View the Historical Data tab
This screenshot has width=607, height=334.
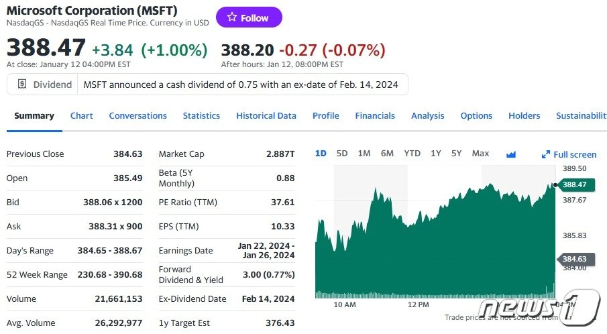(266, 115)
